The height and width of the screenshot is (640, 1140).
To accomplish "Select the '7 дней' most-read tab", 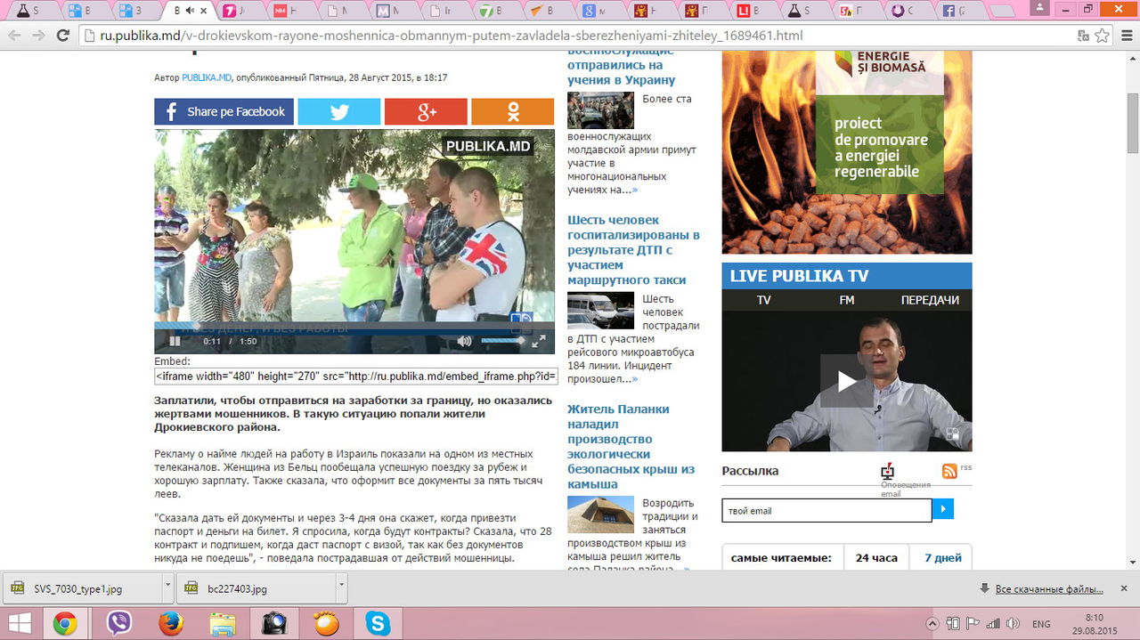I will pos(943,558).
